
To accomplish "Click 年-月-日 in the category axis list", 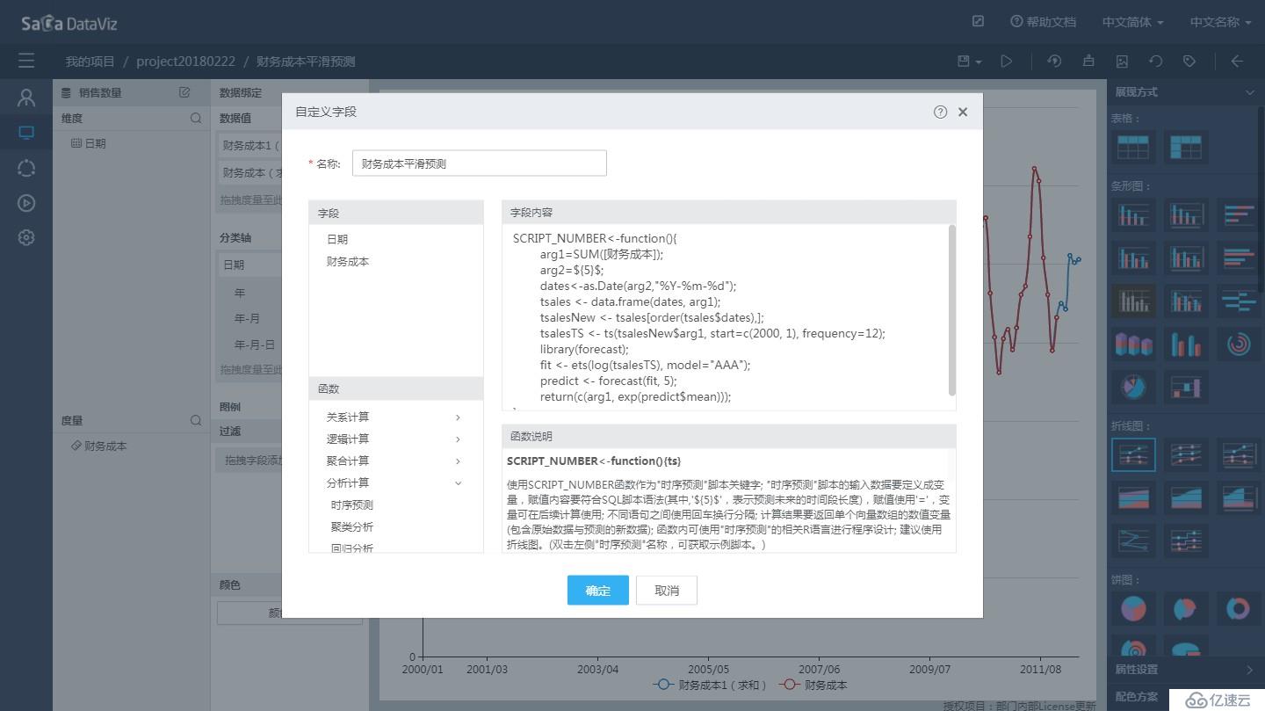I will point(254,345).
